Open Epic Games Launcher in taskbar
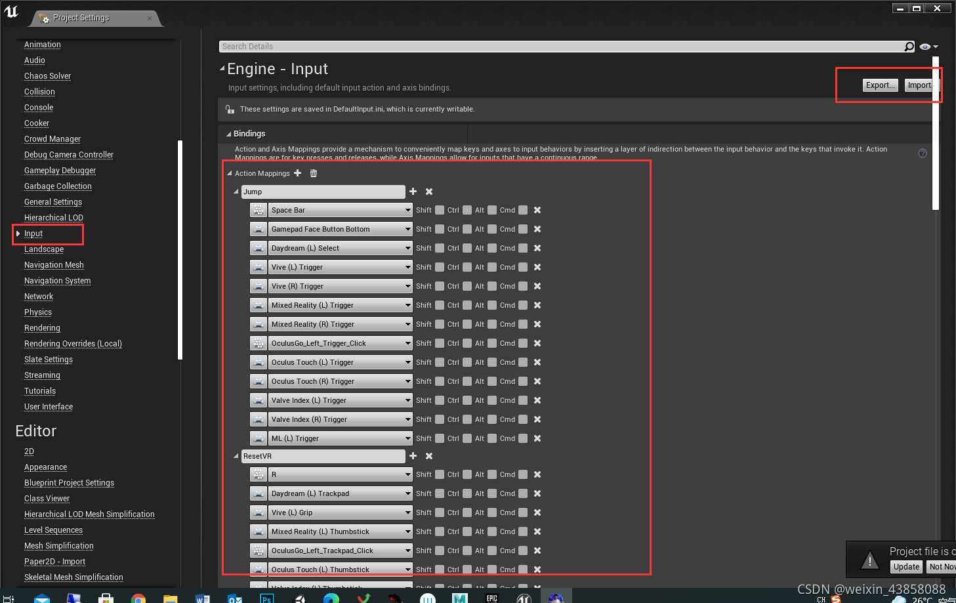956x603 pixels. click(x=491, y=598)
